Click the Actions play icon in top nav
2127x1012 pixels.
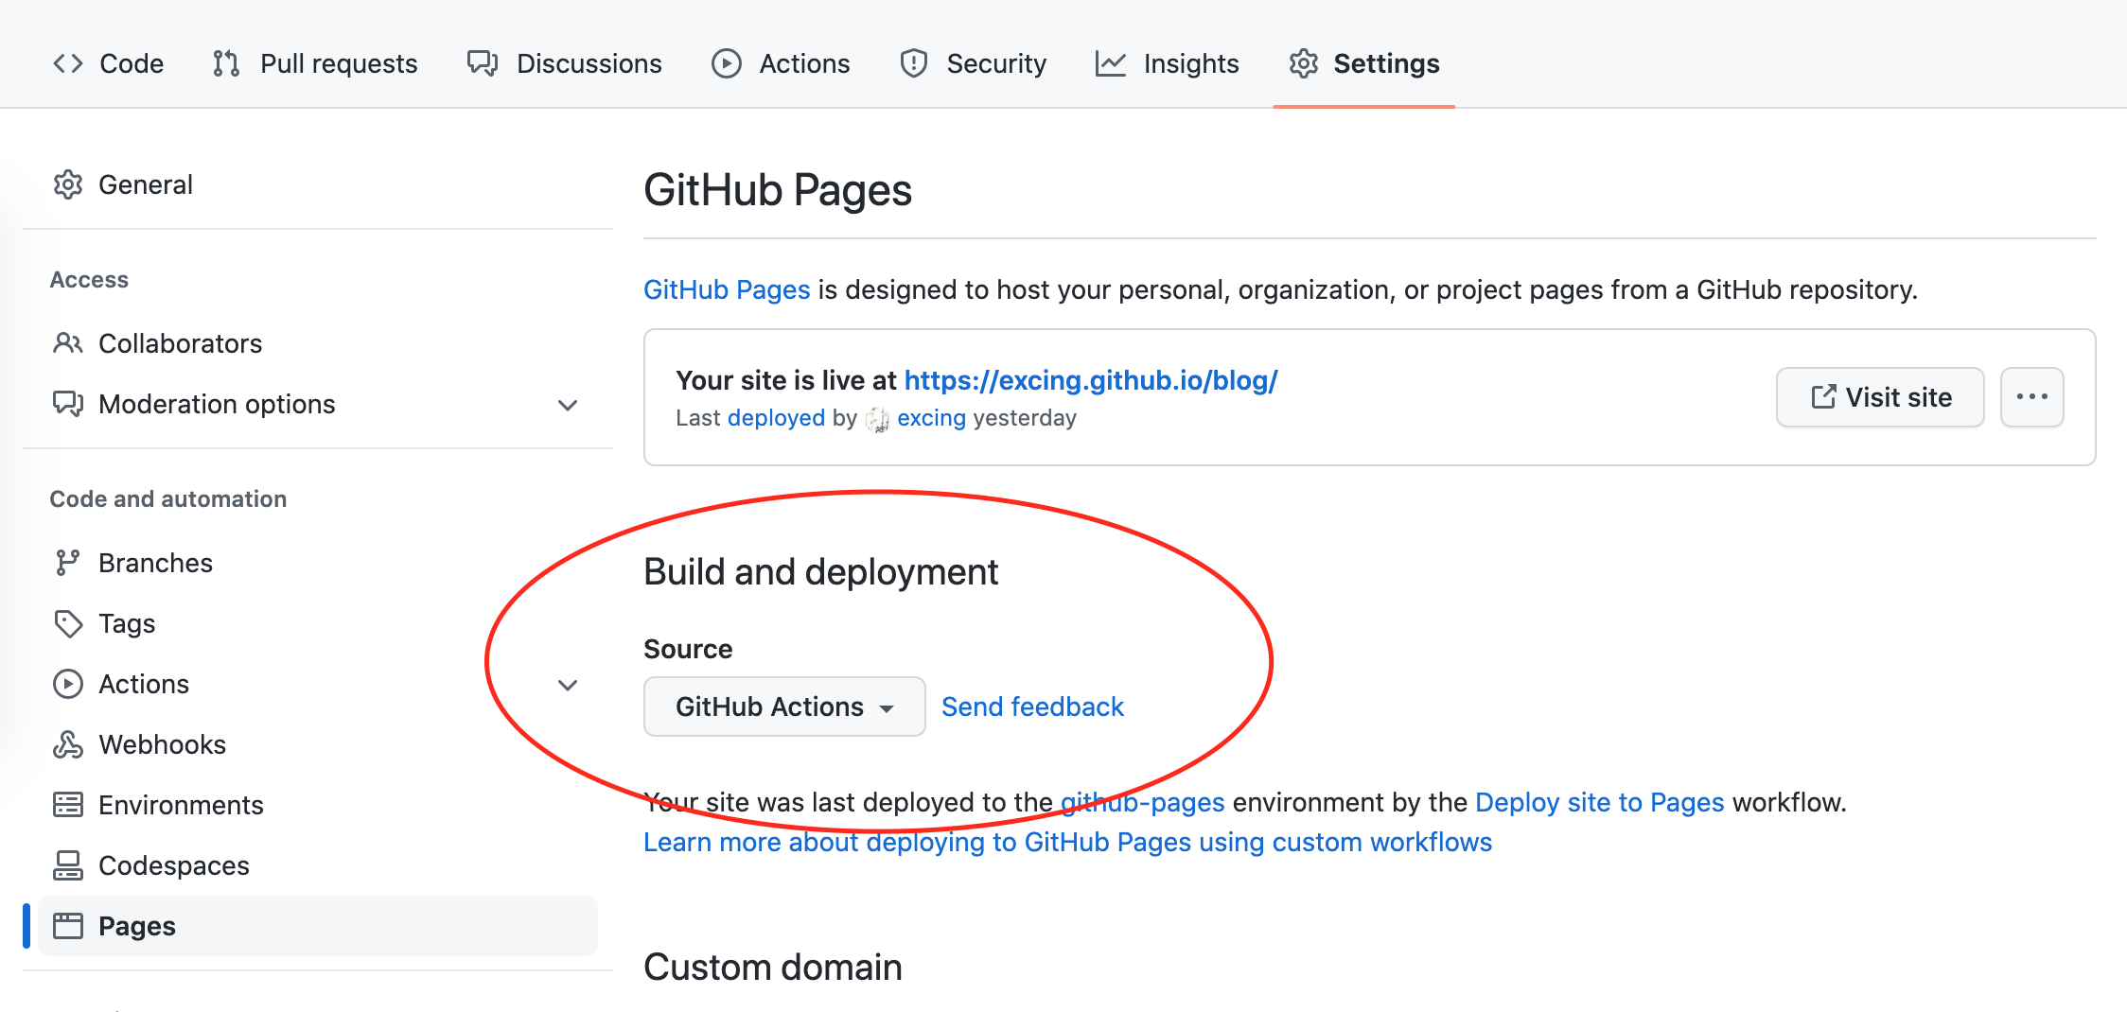(727, 63)
